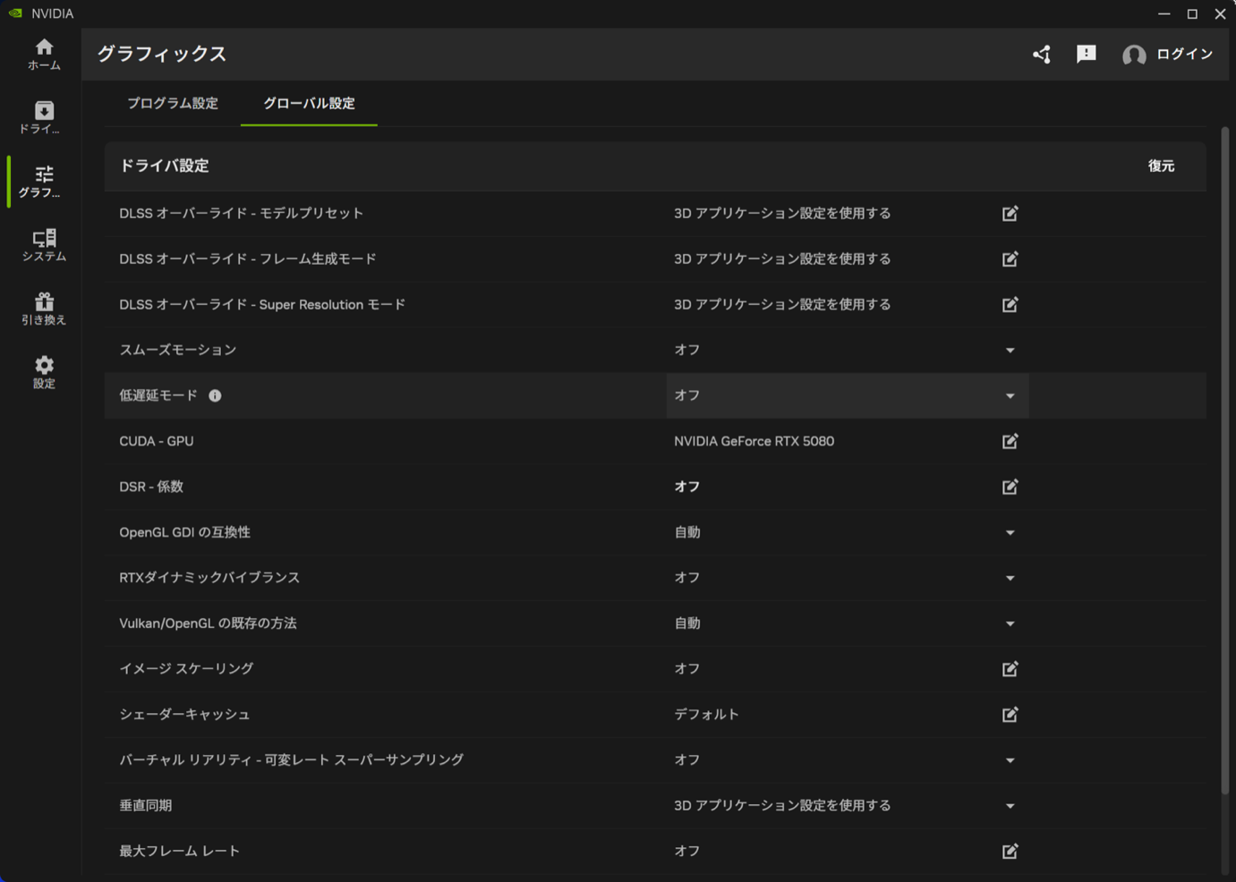This screenshot has width=1236, height=882.
Task: Edit the DSR - 係数 setting
Action: click(x=1010, y=487)
